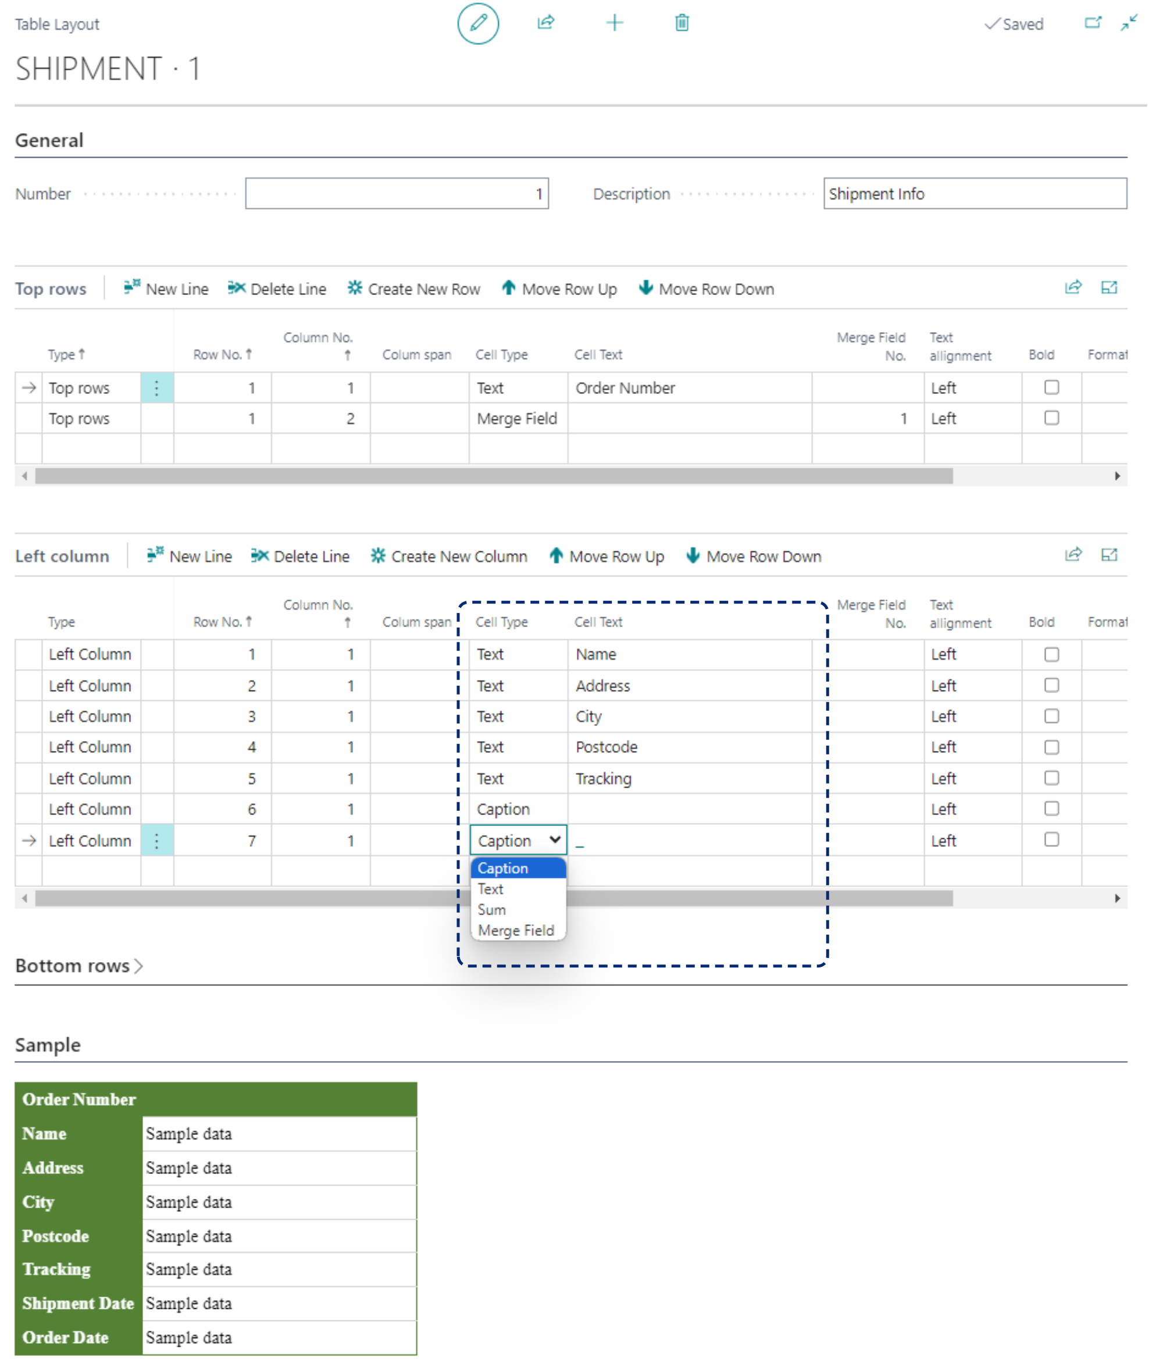This screenshot has height=1367, width=1163.
Task: Click the Top rows section title
Action: point(51,289)
